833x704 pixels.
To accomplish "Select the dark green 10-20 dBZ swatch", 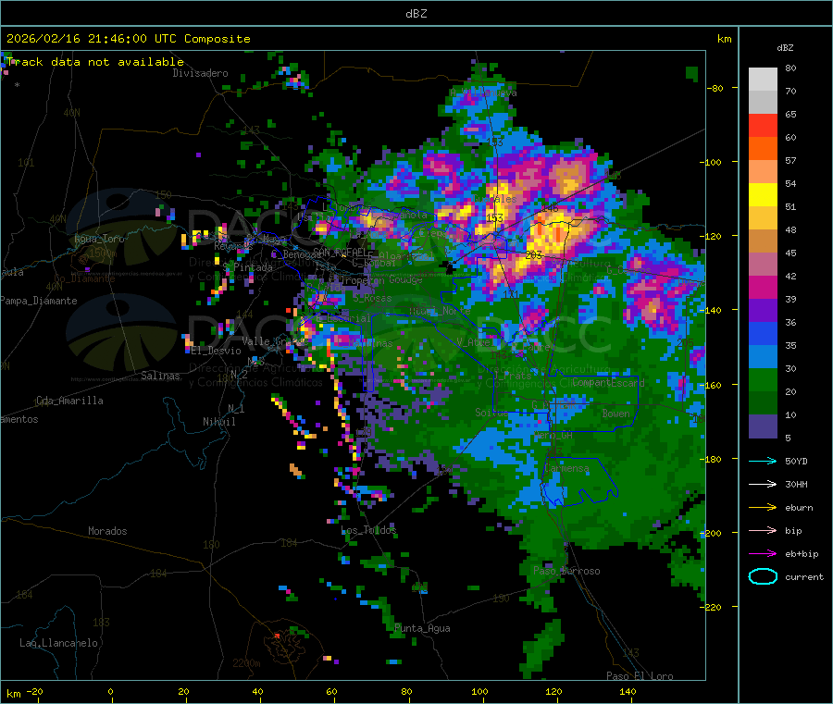I will click(x=763, y=403).
